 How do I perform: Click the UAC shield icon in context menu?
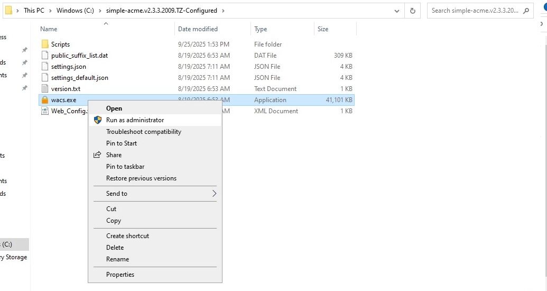[98, 120]
